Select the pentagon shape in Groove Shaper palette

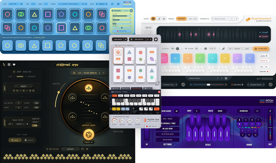click(x=61, y=46)
